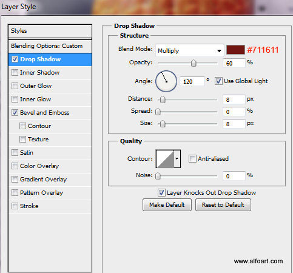Click the Reset to Default button
Screen dimensions: 293x273
223,205
